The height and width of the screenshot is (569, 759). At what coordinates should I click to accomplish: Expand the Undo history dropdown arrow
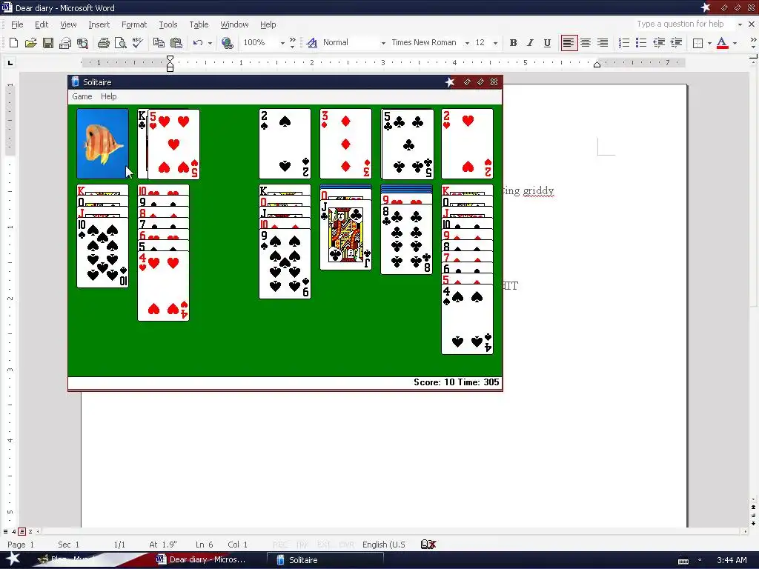(x=210, y=43)
